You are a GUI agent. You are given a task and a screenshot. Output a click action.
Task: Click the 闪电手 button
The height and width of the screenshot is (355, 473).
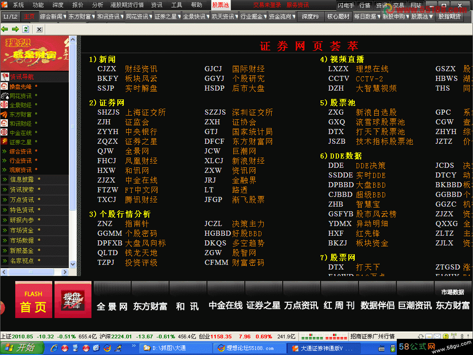click(x=346, y=5)
